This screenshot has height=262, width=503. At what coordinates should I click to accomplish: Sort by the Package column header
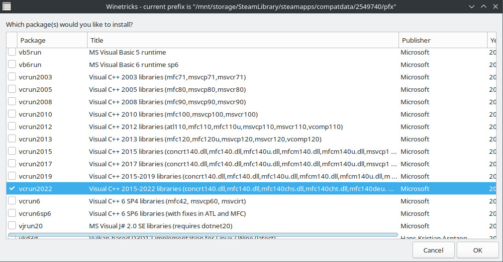click(52, 40)
